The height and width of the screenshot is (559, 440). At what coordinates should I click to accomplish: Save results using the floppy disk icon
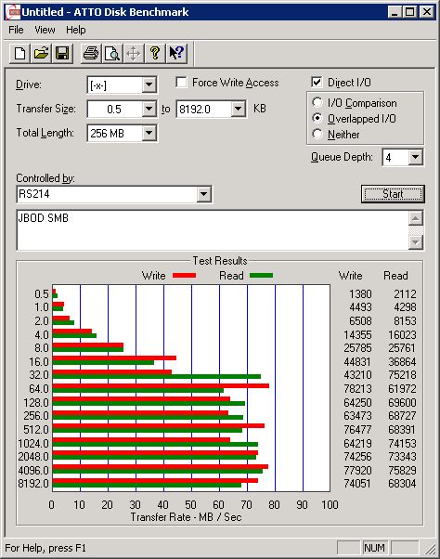pyautogui.click(x=62, y=54)
